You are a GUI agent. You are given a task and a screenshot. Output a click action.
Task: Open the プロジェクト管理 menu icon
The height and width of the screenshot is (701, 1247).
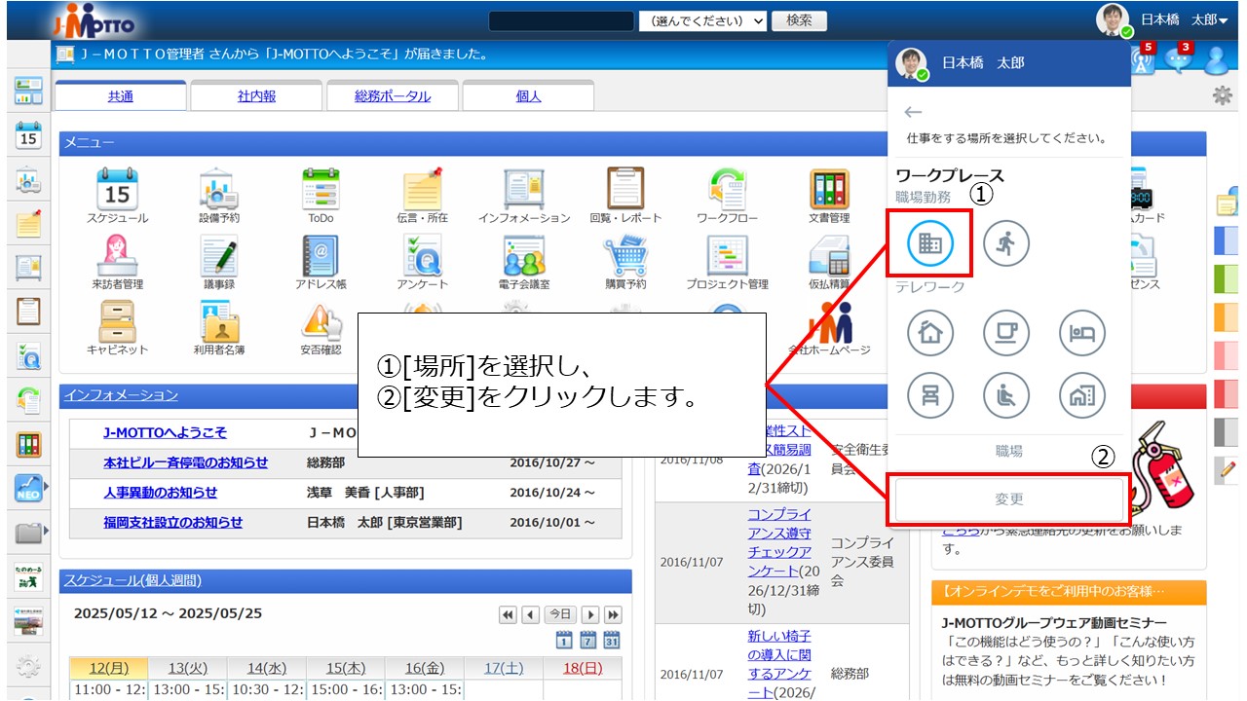pyautogui.click(x=727, y=255)
